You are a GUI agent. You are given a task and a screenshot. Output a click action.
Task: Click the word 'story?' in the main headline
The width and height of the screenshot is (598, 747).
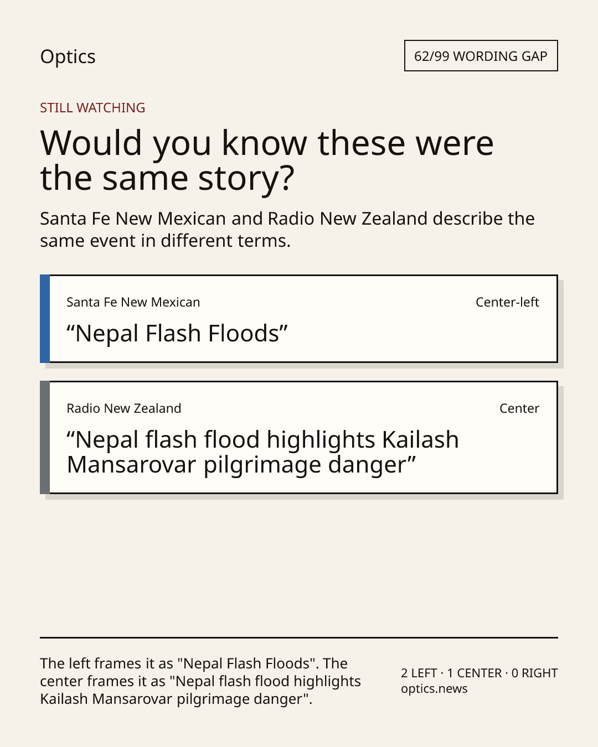[x=246, y=179]
